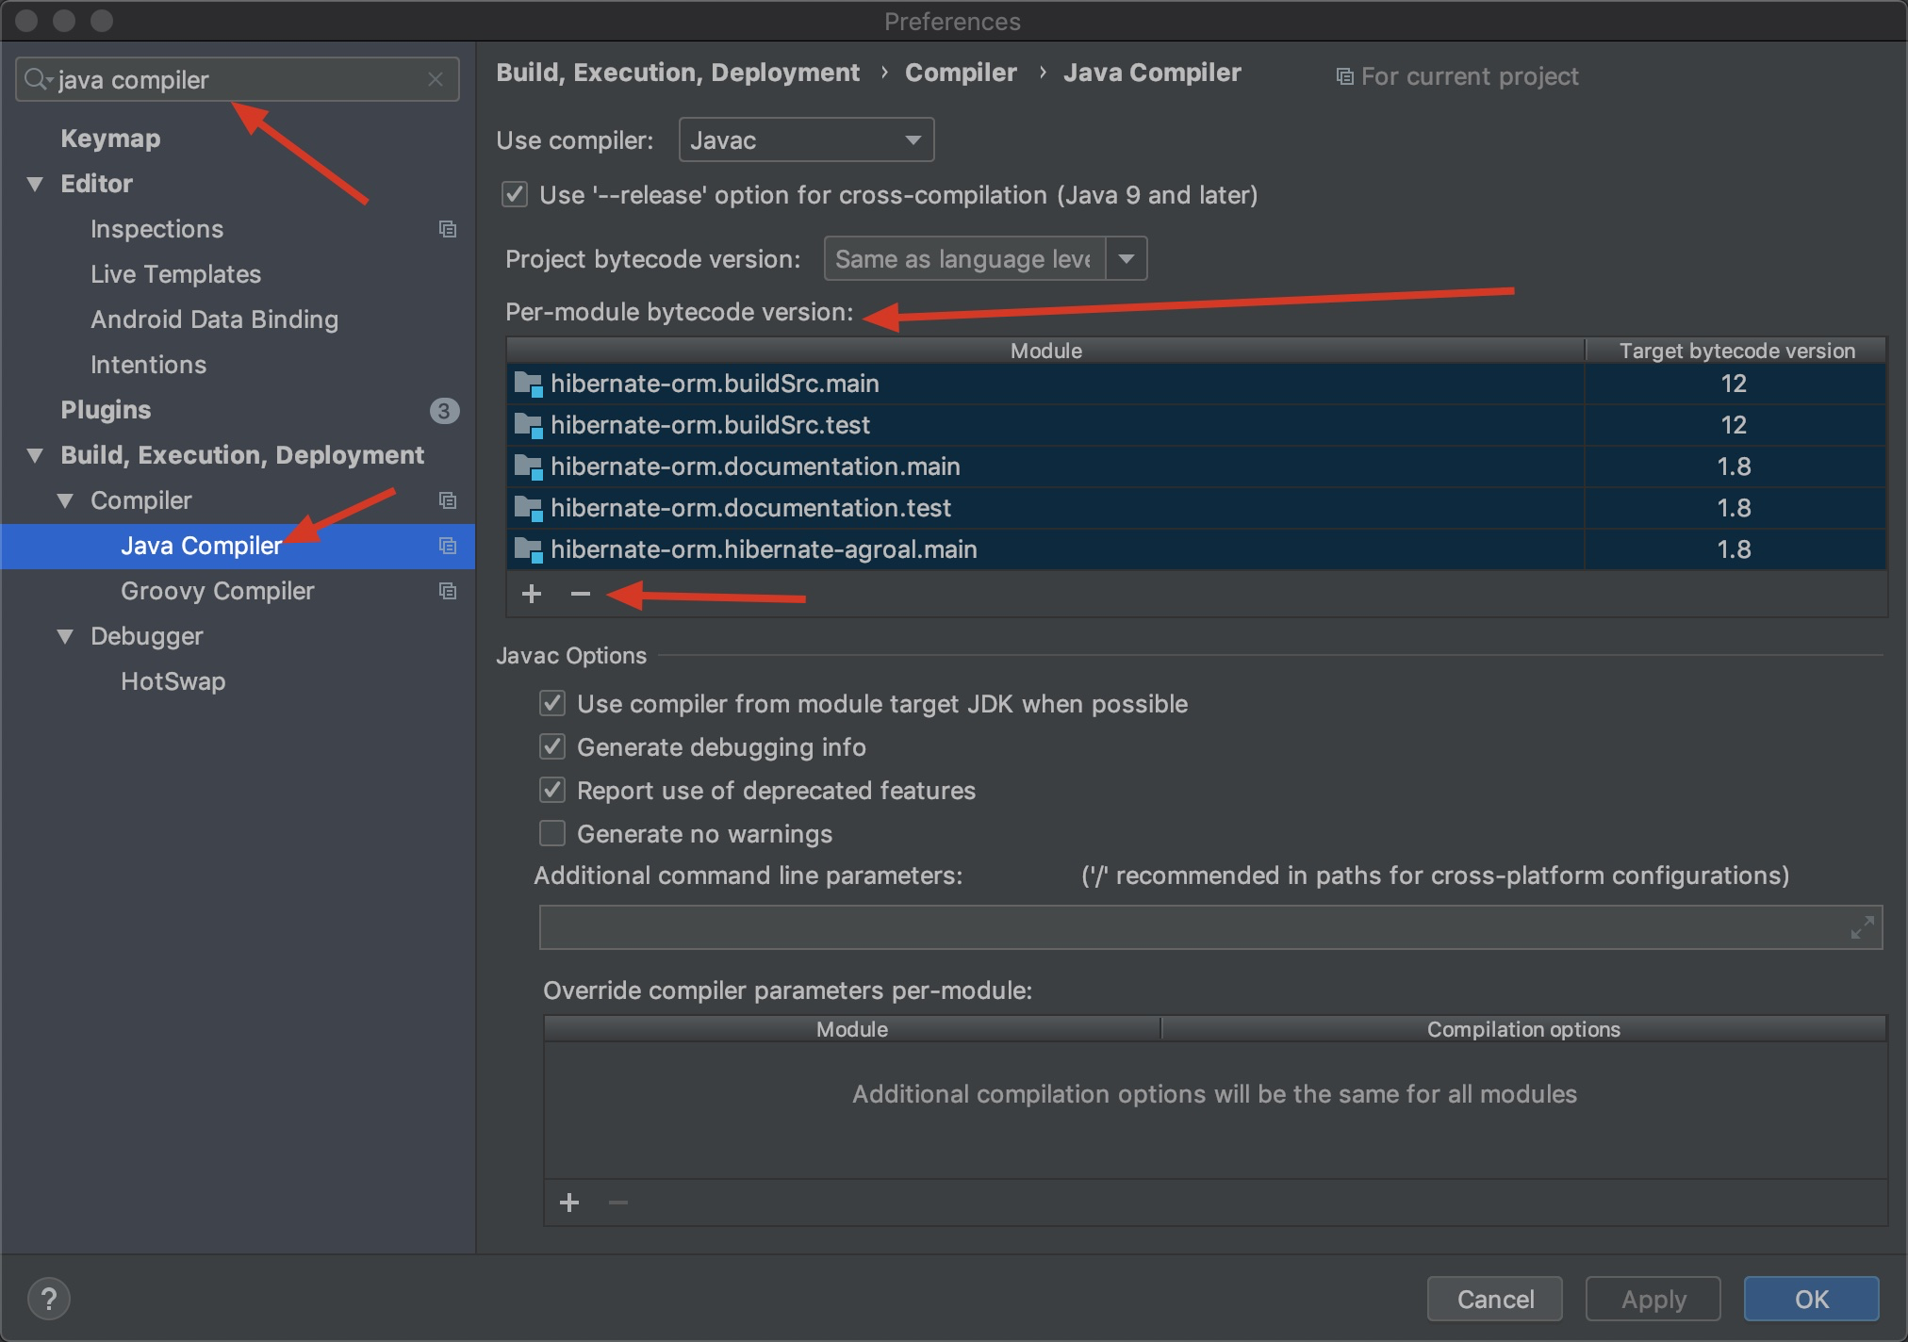Remove selected module with minus icon
Image resolution: width=1908 pixels, height=1342 pixels.
tap(581, 594)
